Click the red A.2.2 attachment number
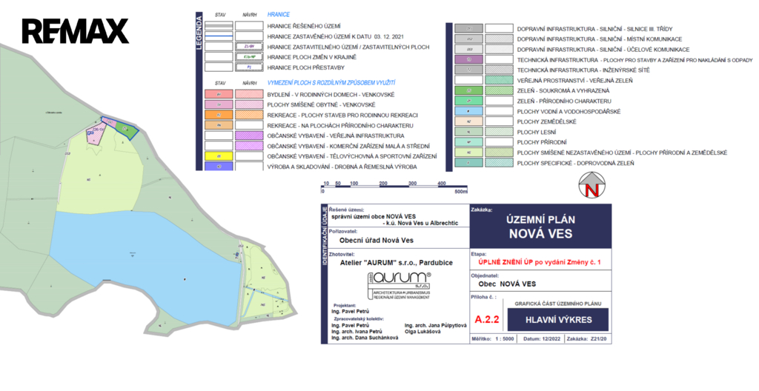 click(487, 320)
